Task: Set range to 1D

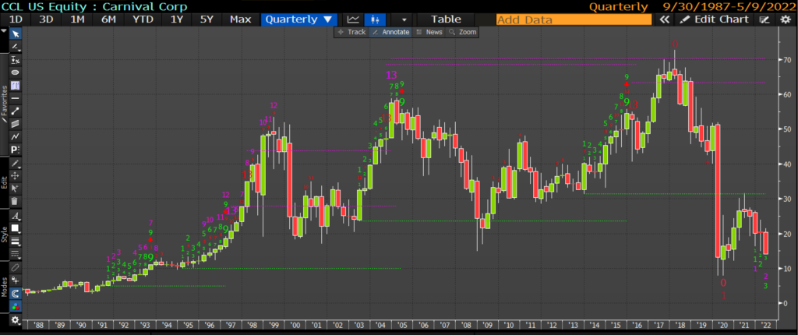Action: point(16,19)
